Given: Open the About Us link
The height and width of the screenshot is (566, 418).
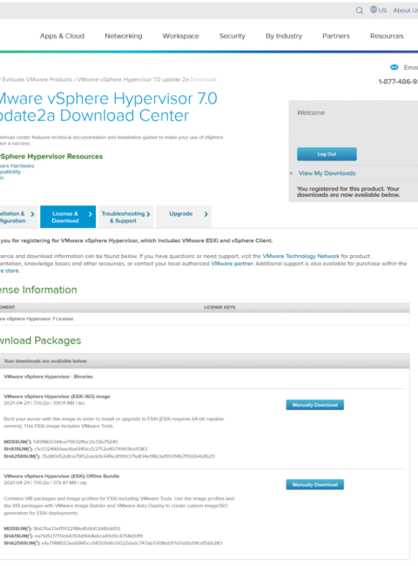Looking at the screenshot, I should 405,10.
